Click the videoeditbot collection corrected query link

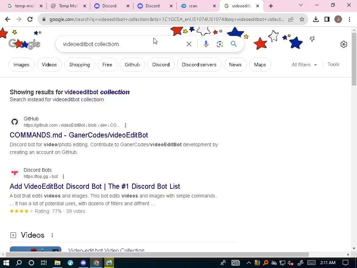click(97, 92)
